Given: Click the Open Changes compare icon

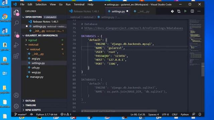Looking at the screenshot, I should tap(179, 11).
